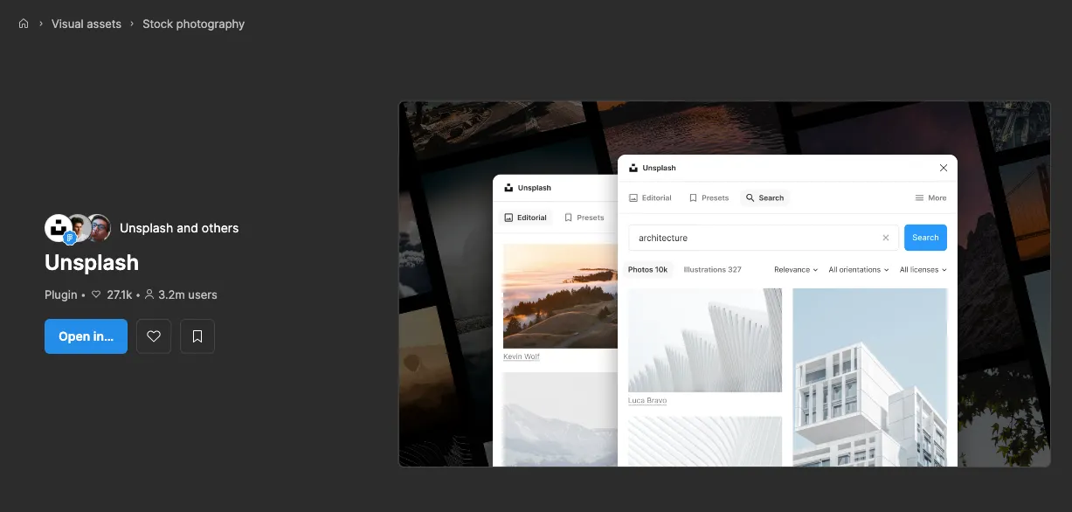Go to Stock photography breadcrumb
This screenshot has height=512, width=1072.
pos(193,24)
